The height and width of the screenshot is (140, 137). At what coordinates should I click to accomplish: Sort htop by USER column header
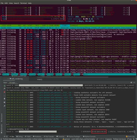[9, 25]
